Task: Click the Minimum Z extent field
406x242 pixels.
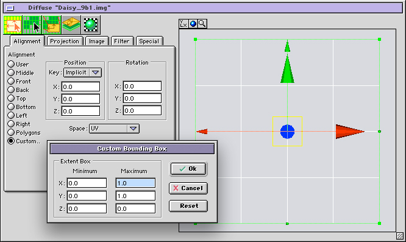Action: click(87, 208)
